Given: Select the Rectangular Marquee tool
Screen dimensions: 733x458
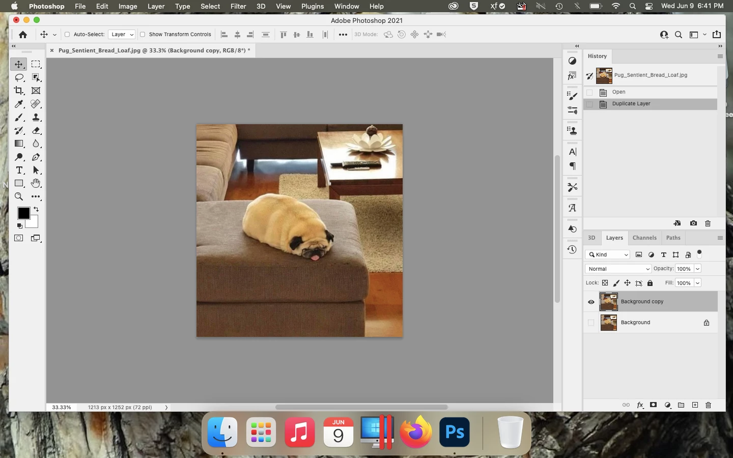Looking at the screenshot, I should point(36,64).
